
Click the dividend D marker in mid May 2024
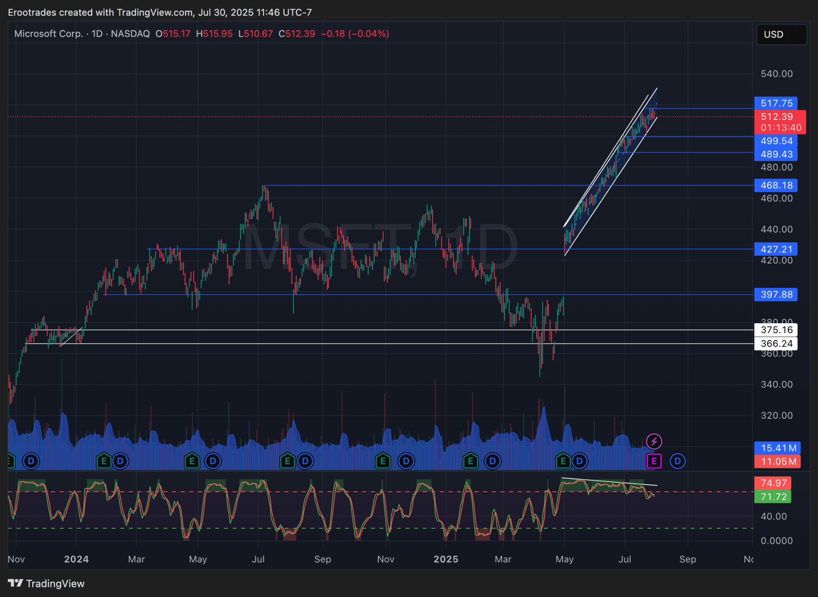(x=213, y=461)
